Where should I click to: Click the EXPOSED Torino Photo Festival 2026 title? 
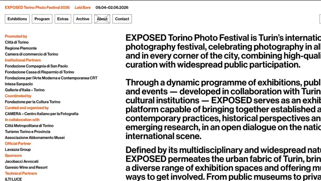point(37,8)
